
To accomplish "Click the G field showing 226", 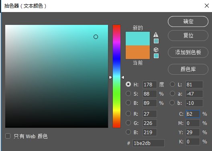I will pos(150,123).
